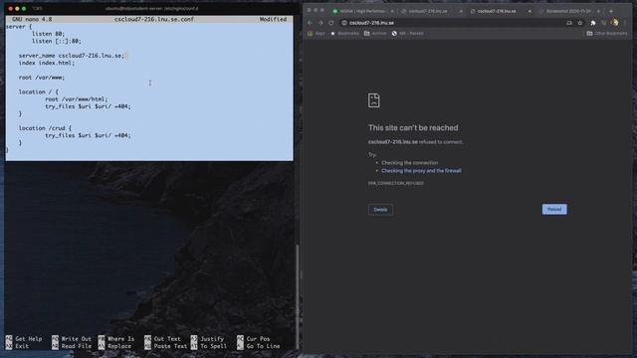Click the terminal window scrollbar
Viewport: 637px width, 358px height.
[x=297, y=296]
